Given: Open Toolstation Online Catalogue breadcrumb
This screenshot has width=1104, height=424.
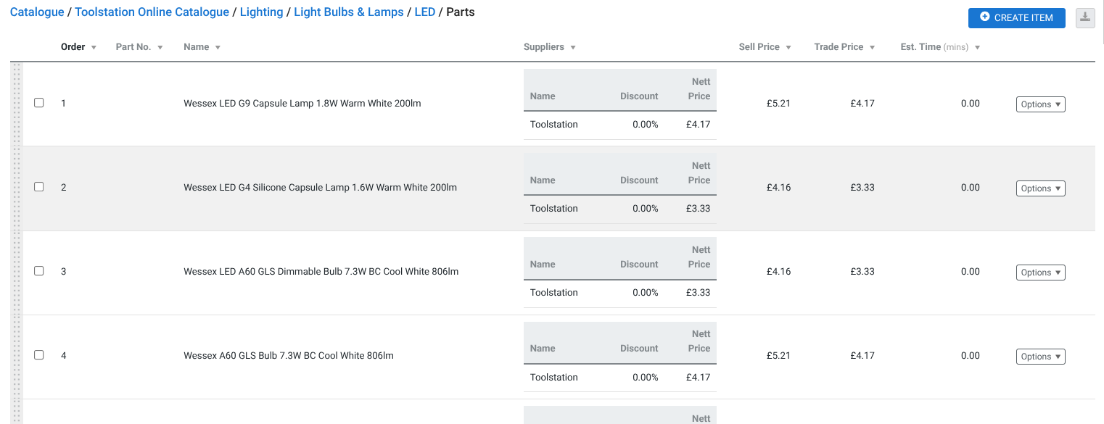Looking at the screenshot, I should click(x=152, y=12).
